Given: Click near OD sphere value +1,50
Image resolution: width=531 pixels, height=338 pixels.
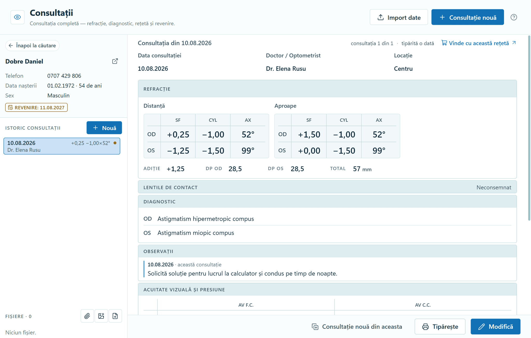Looking at the screenshot, I should [309, 134].
